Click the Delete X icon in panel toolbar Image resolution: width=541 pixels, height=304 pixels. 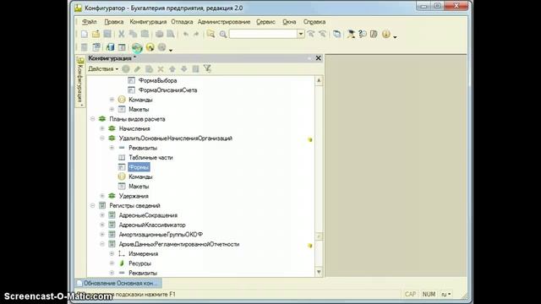tap(161, 69)
